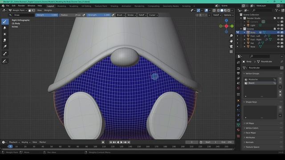
Task: Select the Smear weight tool
Action: pyautogui.click(x=5, y=40)
